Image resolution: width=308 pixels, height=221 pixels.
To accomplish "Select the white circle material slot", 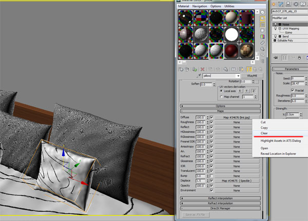I will point(232,34).
